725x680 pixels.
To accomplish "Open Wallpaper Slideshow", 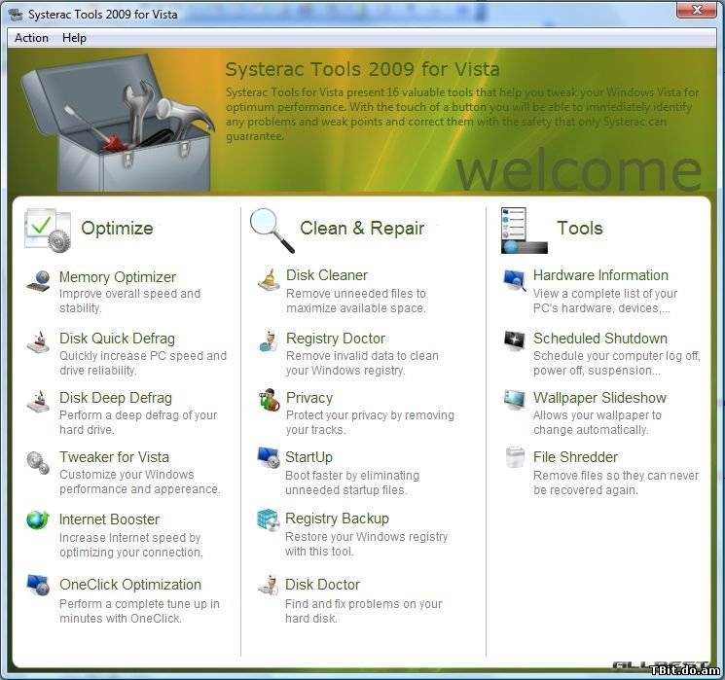I will click(x=599, y=398).
